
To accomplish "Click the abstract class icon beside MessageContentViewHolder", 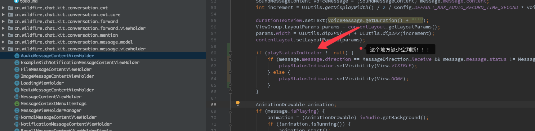I will point(17,97).
